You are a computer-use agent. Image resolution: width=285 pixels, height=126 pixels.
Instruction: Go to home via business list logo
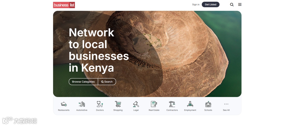tap(64, 5)
